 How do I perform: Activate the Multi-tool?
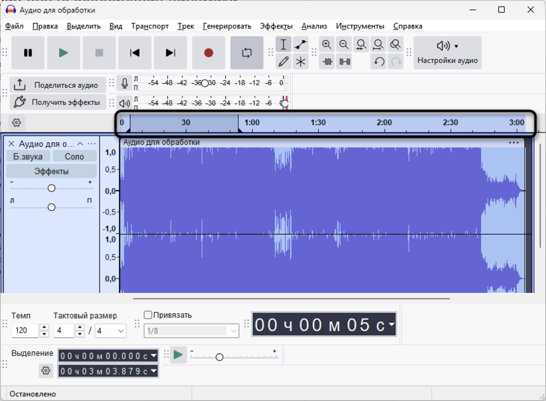[300, 61]
